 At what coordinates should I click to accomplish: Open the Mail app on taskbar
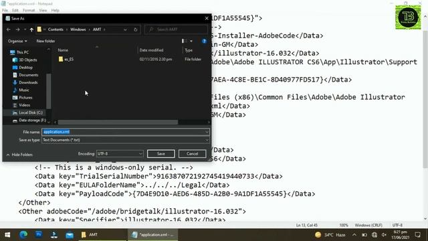click(x=70, y=235)
